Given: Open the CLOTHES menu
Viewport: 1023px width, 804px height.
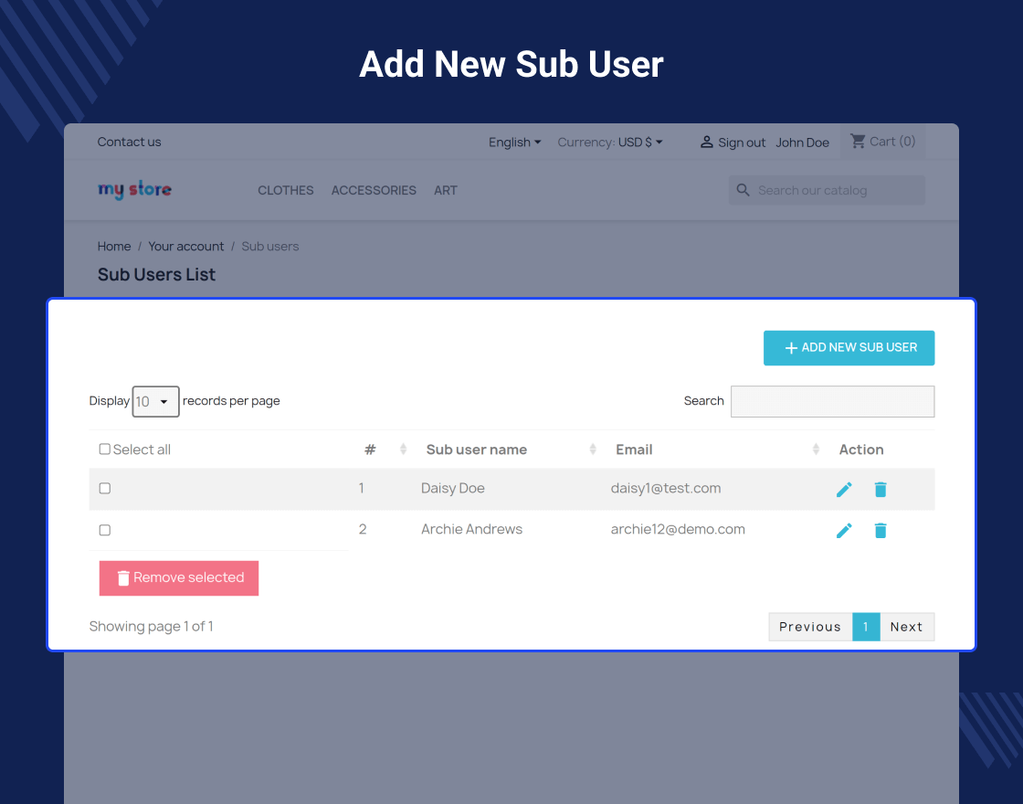Looking at the screenshot, I should 286,191.
